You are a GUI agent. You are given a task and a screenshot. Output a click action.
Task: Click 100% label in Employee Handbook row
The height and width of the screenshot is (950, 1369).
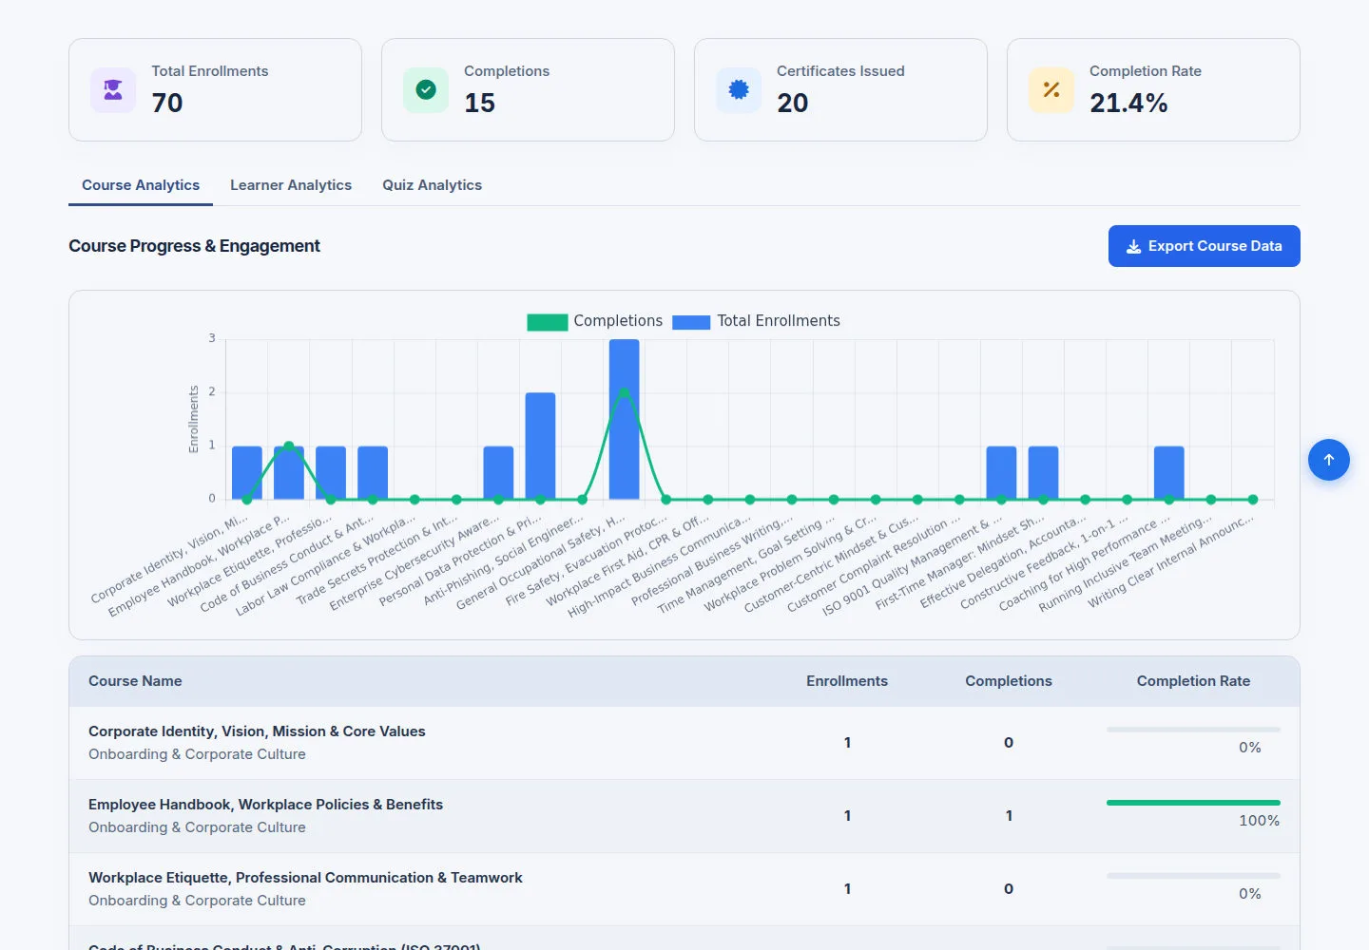1259,821
